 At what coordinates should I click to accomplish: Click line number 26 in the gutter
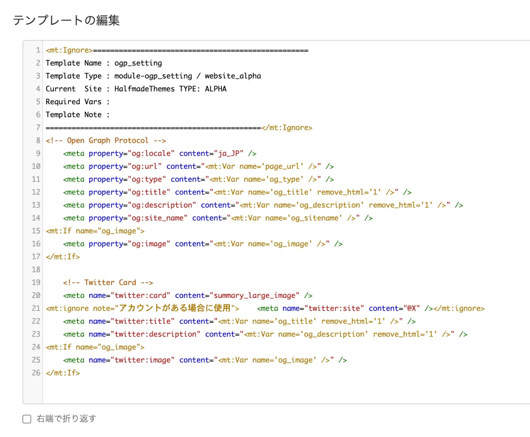36,373
